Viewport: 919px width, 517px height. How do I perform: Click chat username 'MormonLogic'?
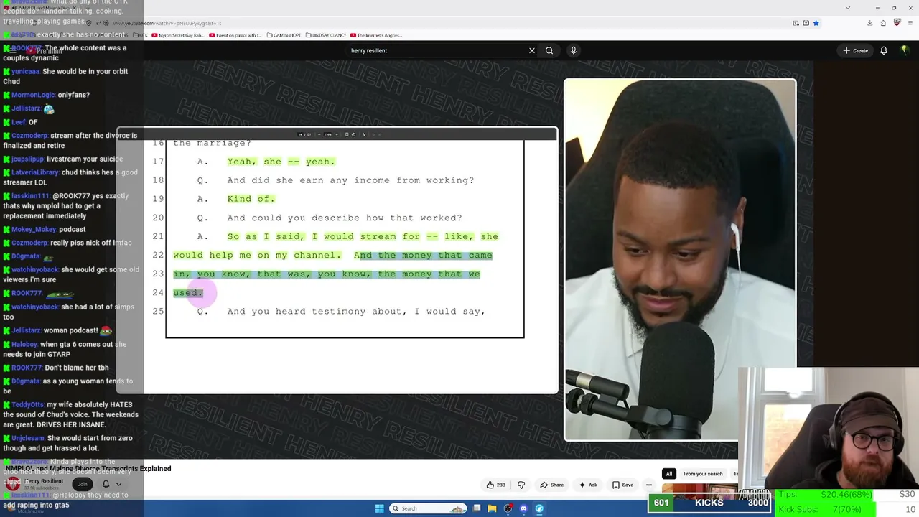33,95
